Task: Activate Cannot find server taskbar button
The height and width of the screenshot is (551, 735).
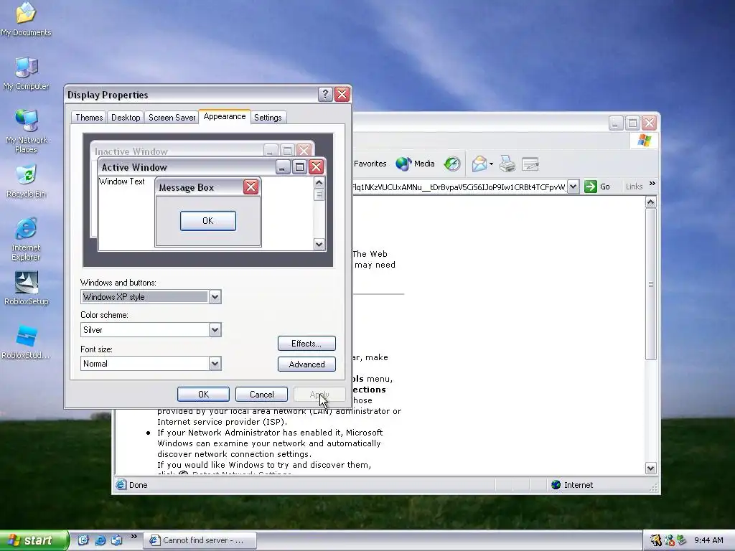Action: click(x=200, y=540)
